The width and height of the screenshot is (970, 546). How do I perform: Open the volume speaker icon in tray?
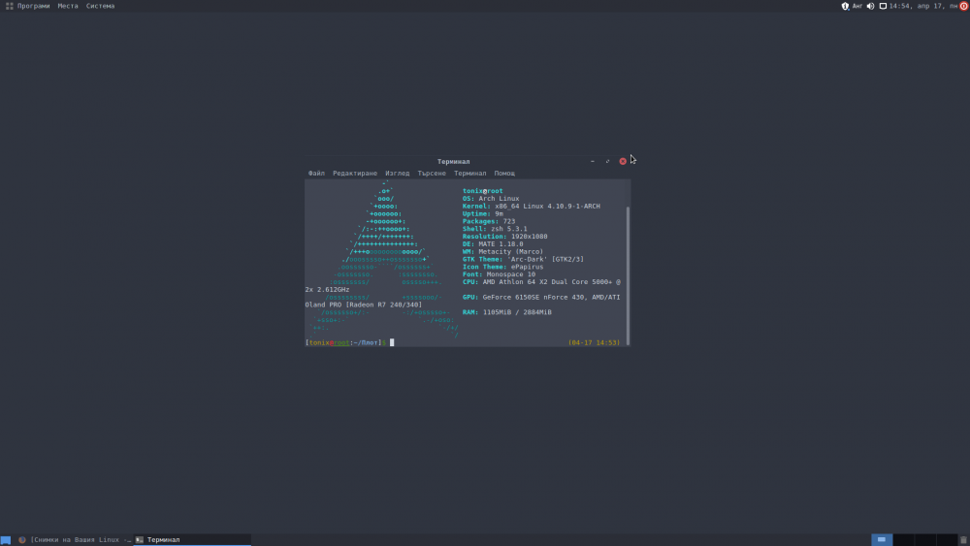(x=870, y=6)
